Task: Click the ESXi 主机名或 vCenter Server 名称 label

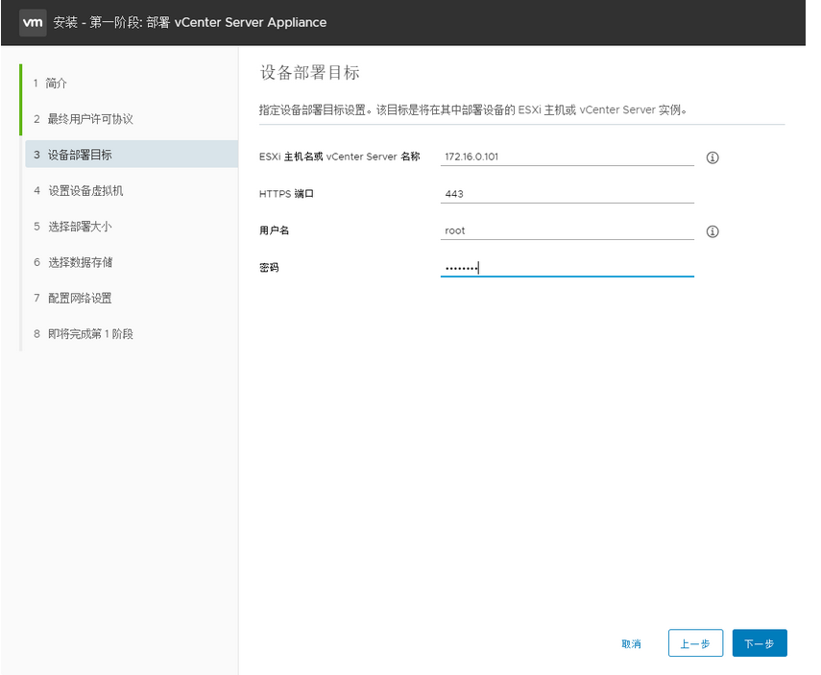Action: 339,157
